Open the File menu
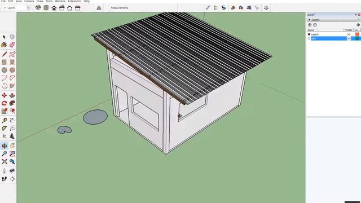Screen dimensions: 361x203 click(3, 1)
